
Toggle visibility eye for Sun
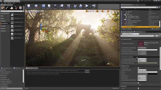tap(122, 13)
